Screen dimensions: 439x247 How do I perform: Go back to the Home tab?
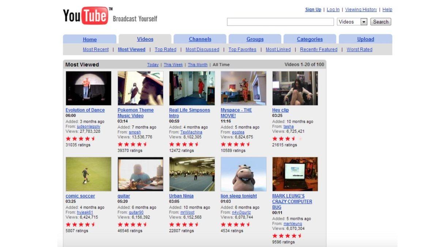(x=90, y=39)
